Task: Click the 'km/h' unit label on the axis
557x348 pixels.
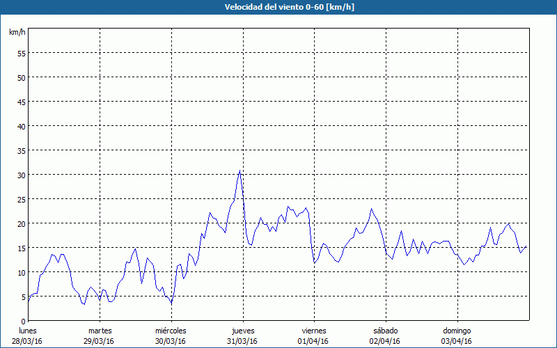Action: click(x=17, y=33)
